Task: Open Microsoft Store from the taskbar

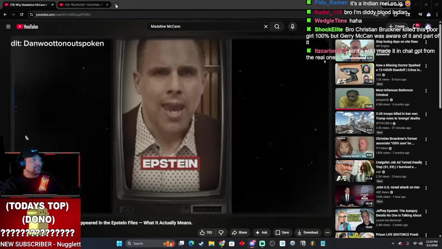Action: [x=232, y=243]
